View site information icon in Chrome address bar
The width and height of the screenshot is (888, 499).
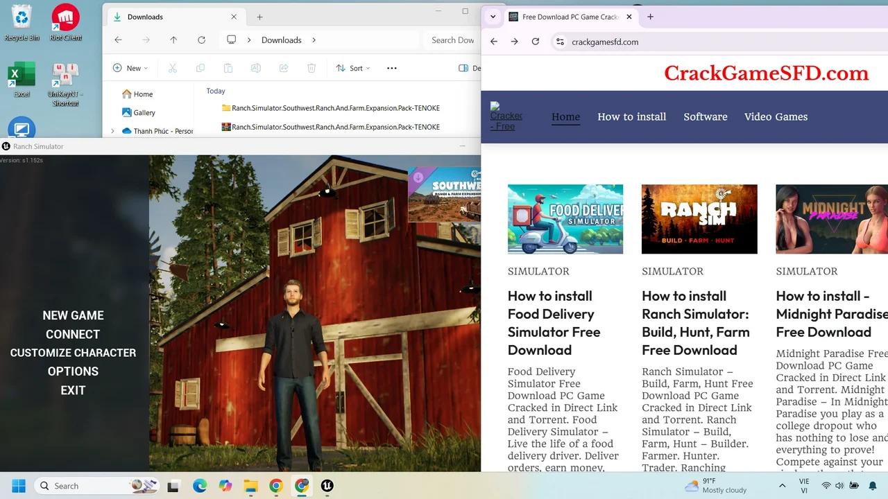pyautogui.click(x=560, y=42)
